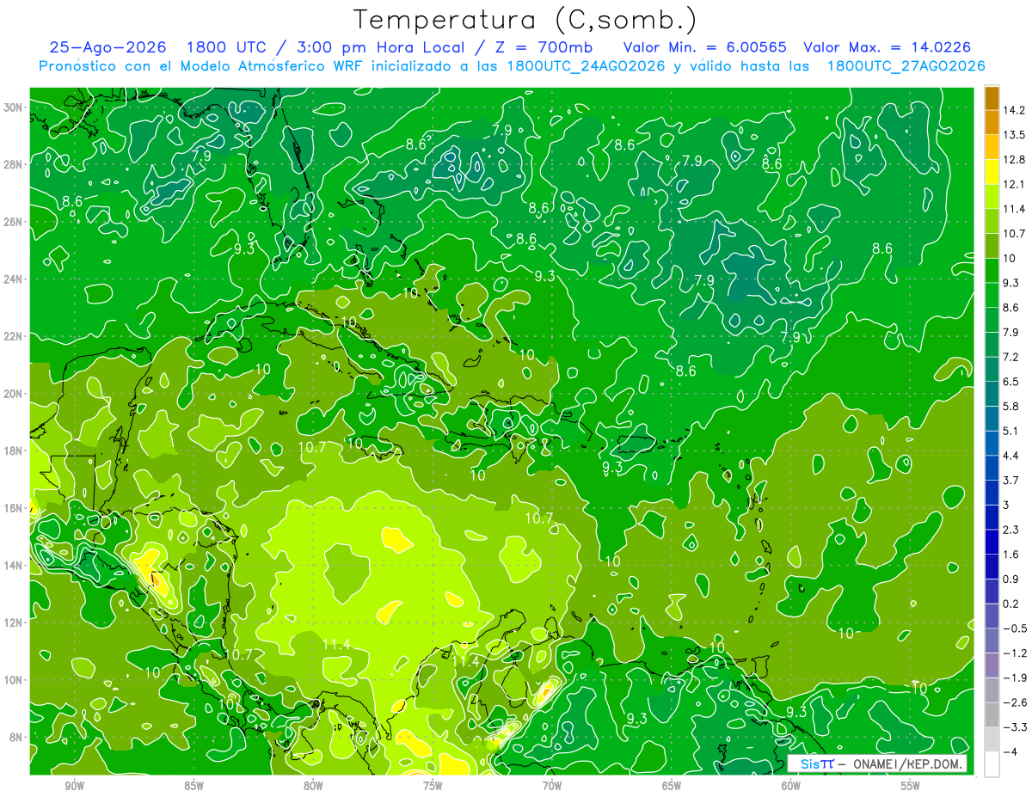This screenshot has width=1032, height=797.
Task: Click the '13.5' legend label
Action: click(x=1014, y=135)
